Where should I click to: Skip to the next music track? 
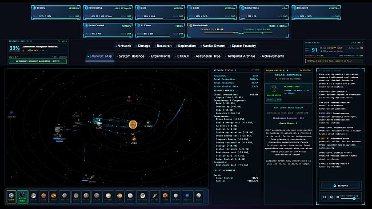pos(337,197)
